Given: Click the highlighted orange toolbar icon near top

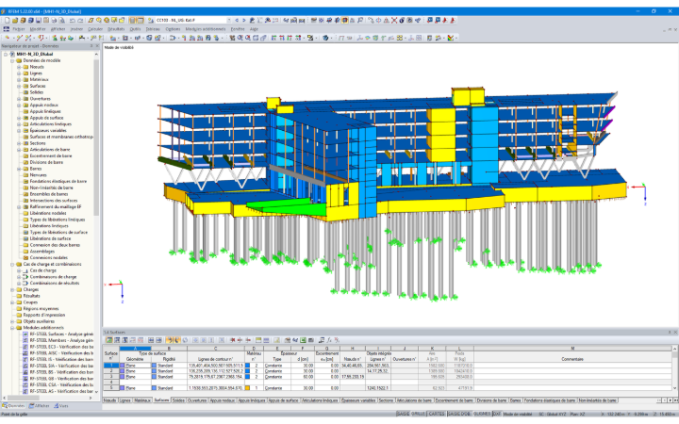Looking at the screenshot, I should point(345,21).
